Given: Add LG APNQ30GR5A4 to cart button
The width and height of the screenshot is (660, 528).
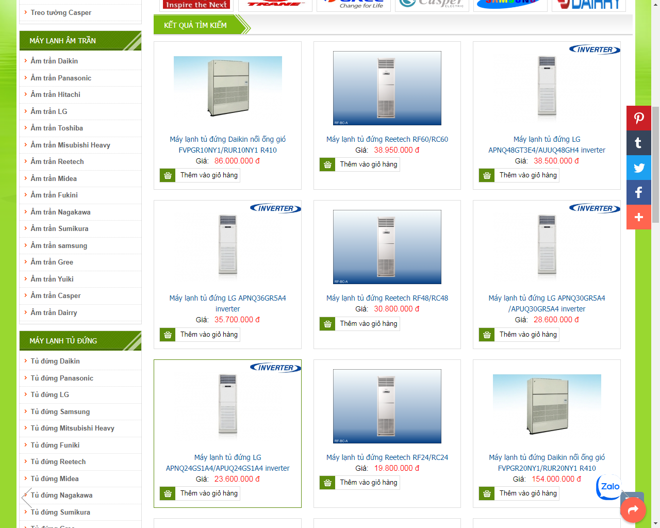Looking at the screenshot, I should 519,335.
